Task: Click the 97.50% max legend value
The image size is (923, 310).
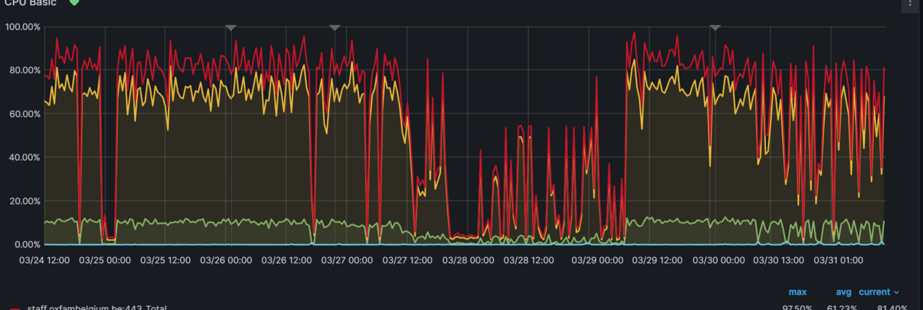Action: 796,308
